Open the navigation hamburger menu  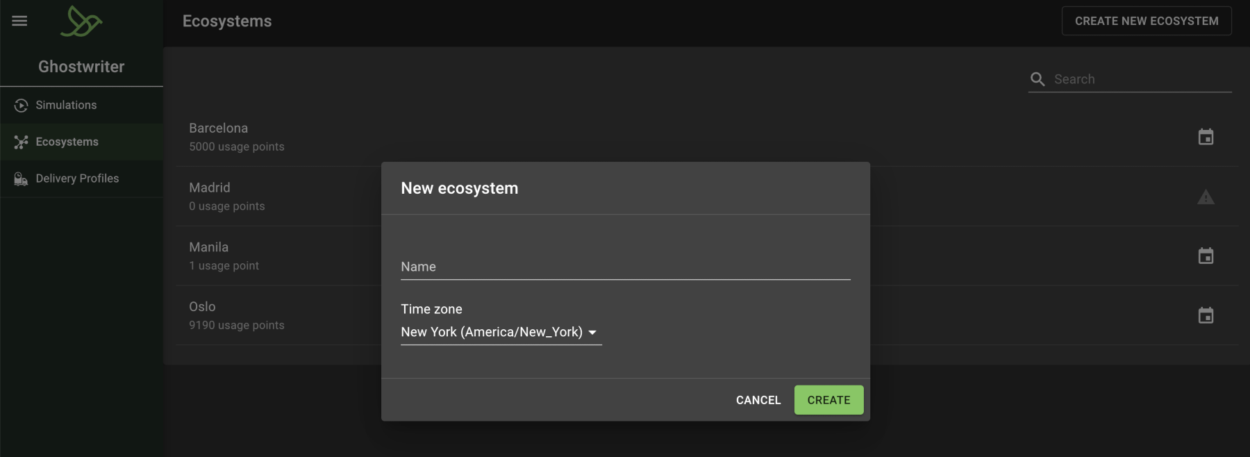pos(19,21)
